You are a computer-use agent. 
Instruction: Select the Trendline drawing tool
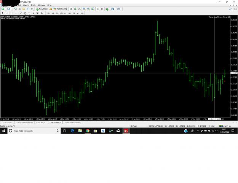tap(21, 13)
